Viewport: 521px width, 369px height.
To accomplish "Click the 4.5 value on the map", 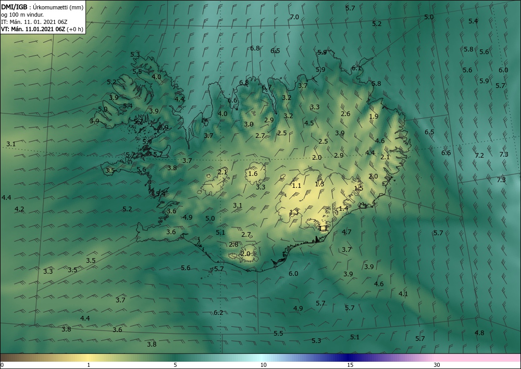I will [309, 123].
